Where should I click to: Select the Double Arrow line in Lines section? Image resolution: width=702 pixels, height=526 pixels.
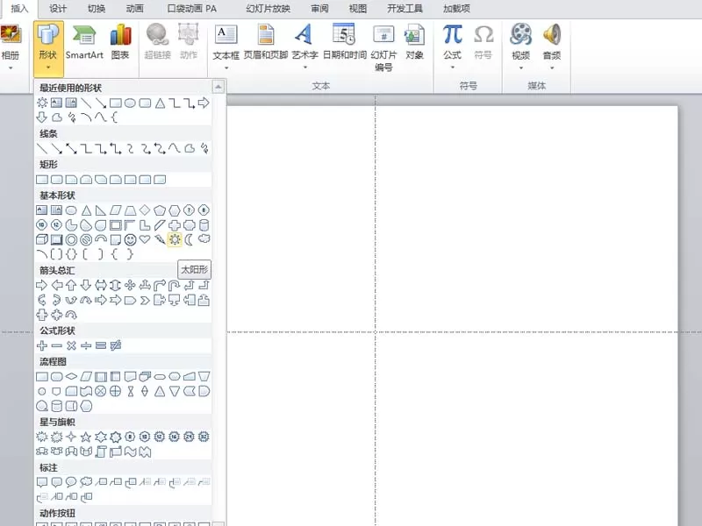click(x=71, y=148)
